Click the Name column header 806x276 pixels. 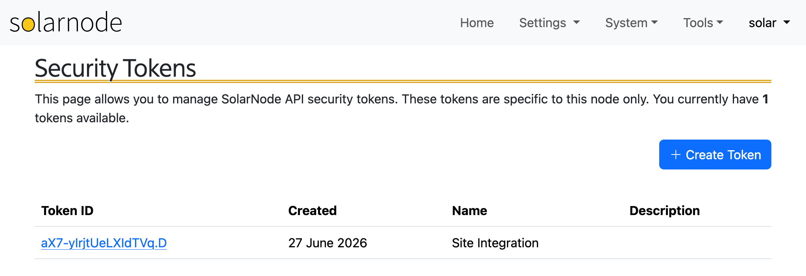point(470,211)
